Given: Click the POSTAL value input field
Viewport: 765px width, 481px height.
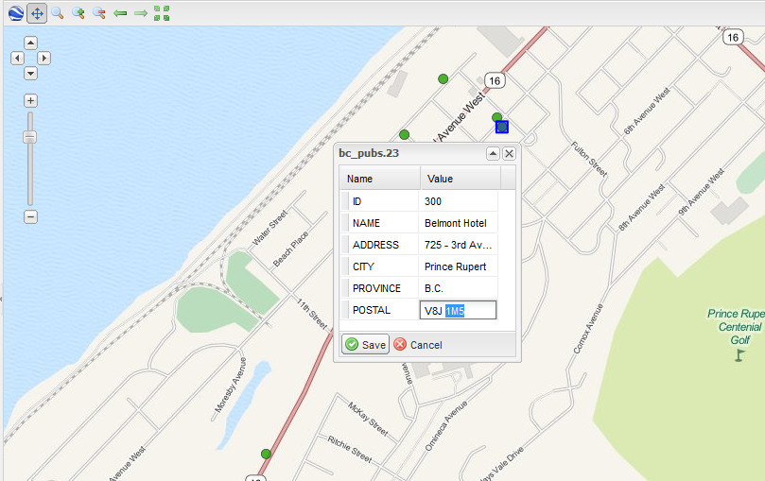Looking at the screenshot, I should (458, 310).
